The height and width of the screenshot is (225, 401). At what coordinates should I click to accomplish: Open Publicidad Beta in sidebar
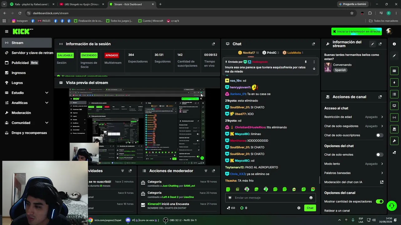click(x=27, y=63)
